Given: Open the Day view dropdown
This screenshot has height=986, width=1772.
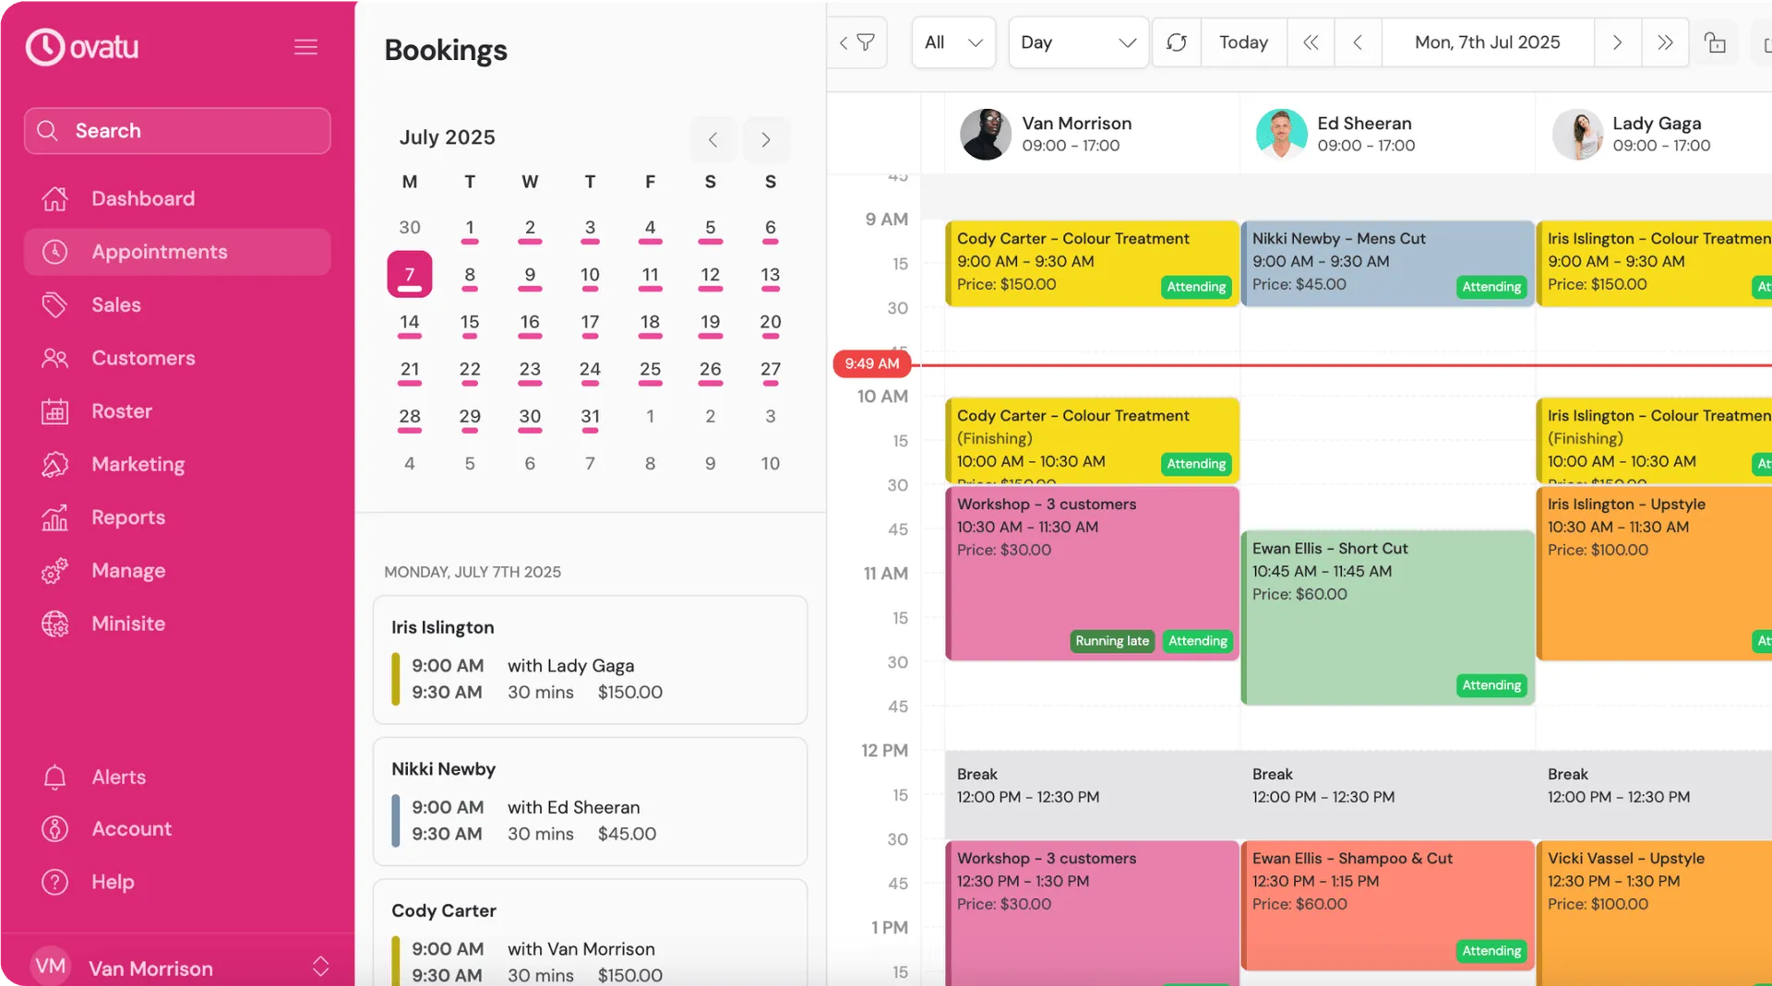Looking at the screenshot, I should [x=1078, y=42].
